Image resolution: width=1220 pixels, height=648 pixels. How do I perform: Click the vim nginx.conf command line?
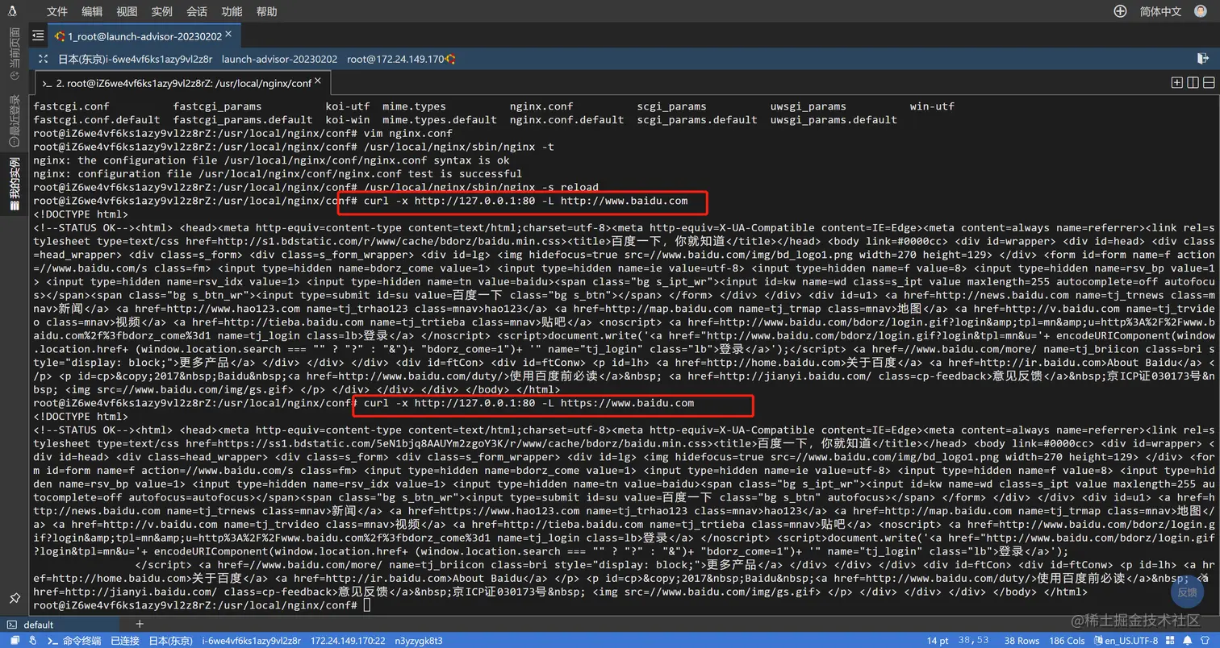243,133
